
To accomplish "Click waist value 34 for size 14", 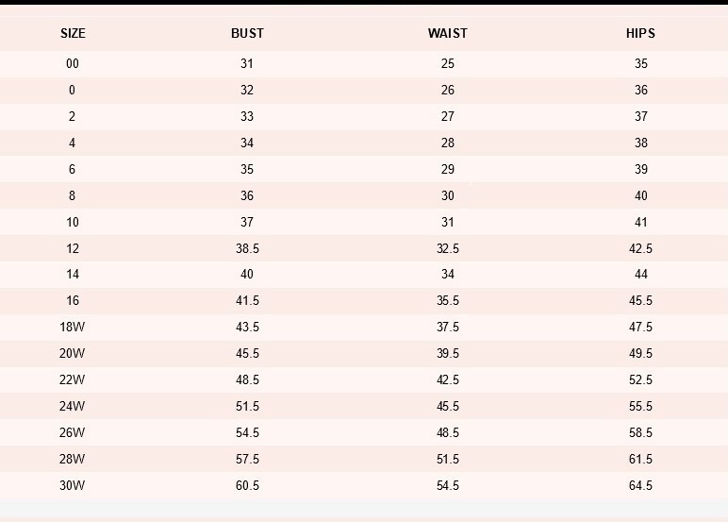I will [448, 275].
